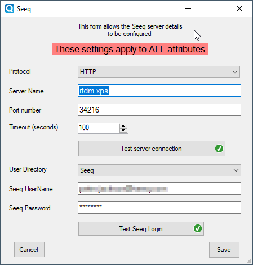Click the Seeq User Directory combo box
Viewport: 253px width, 265px height.
pos(159,170)
